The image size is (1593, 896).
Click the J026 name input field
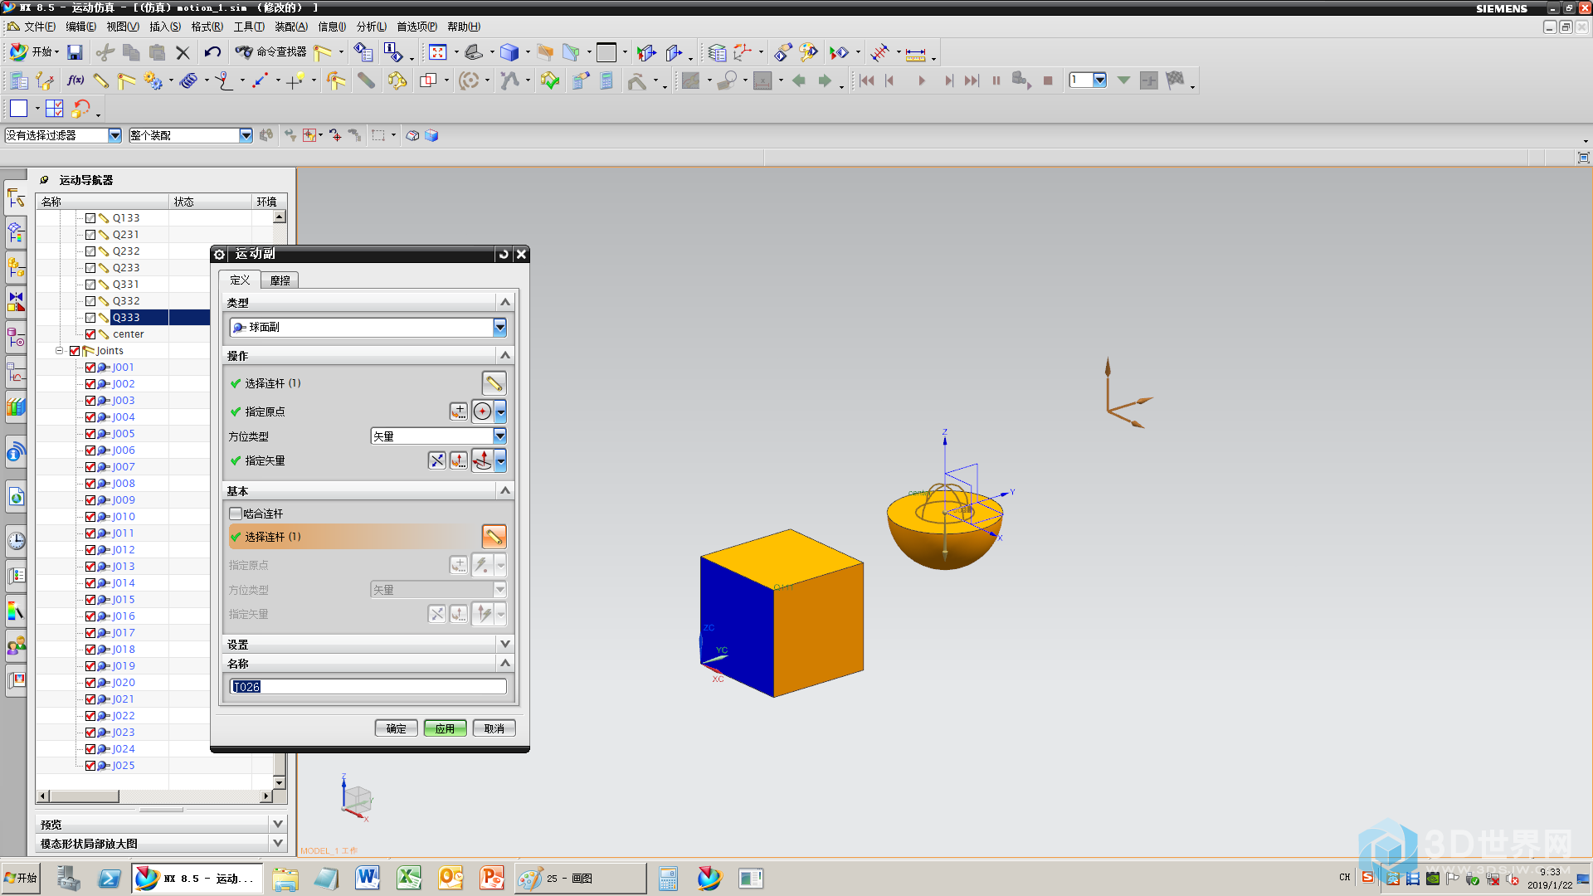(368, 687)
